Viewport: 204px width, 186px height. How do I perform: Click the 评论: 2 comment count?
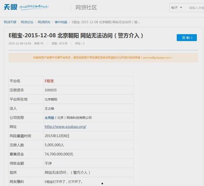(x=80, y=44)
